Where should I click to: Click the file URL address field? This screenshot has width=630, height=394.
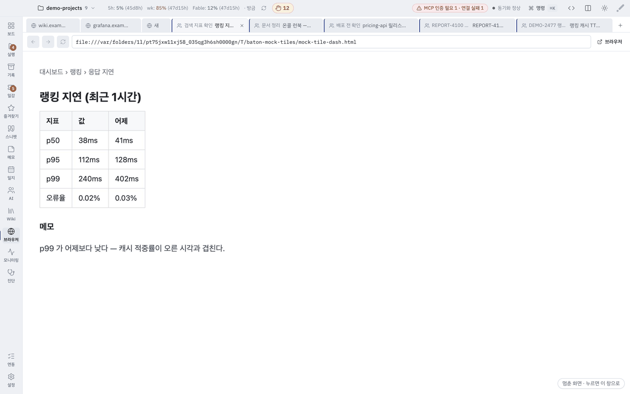pos(331,42)
